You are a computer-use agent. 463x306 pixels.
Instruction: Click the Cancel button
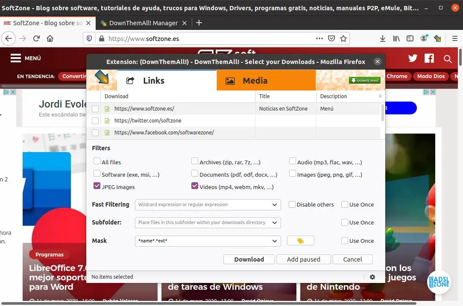(352, 259)
